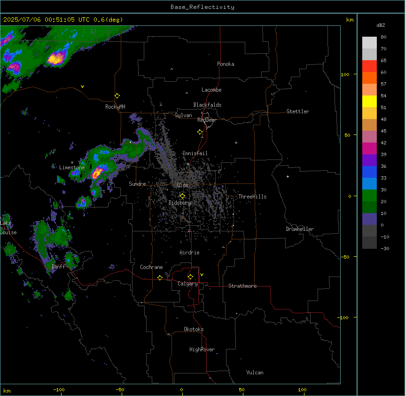The image size is (405, 396).
Task: Click the white asterisk marker east of Innisfail
Action: pyautogui.click(x=236, y=143)
